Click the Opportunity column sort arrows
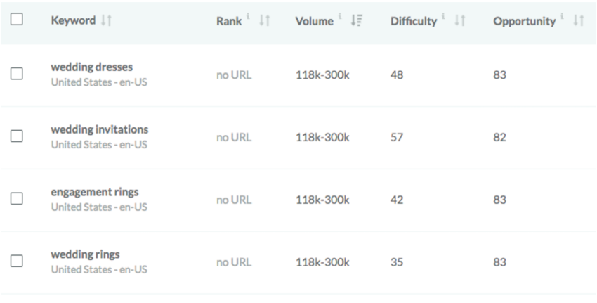Screen dimensions: 597x303 (579, 21)
